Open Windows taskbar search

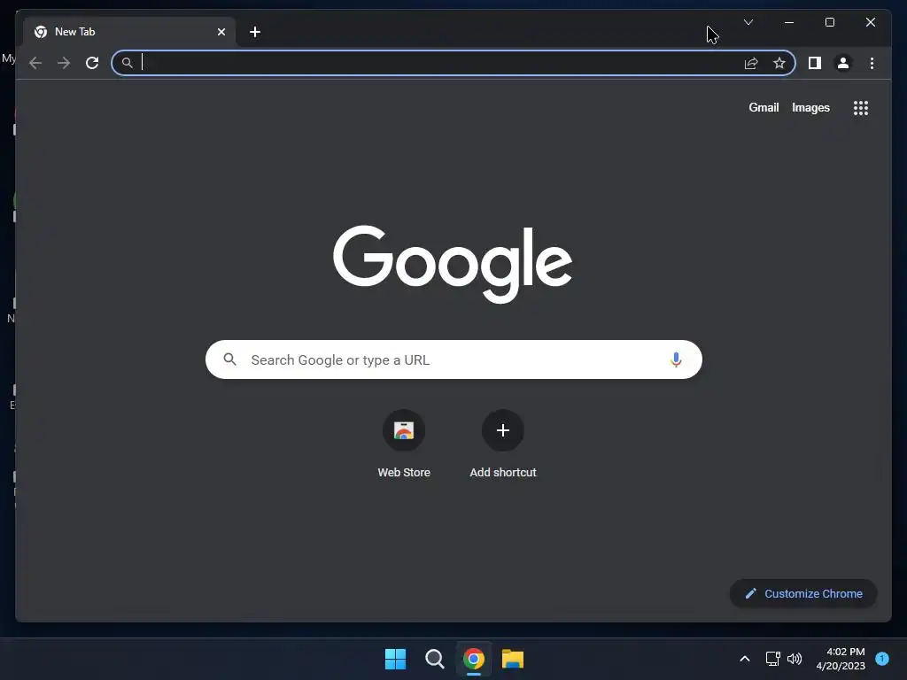pyautogui.click(x=434, y=659)
